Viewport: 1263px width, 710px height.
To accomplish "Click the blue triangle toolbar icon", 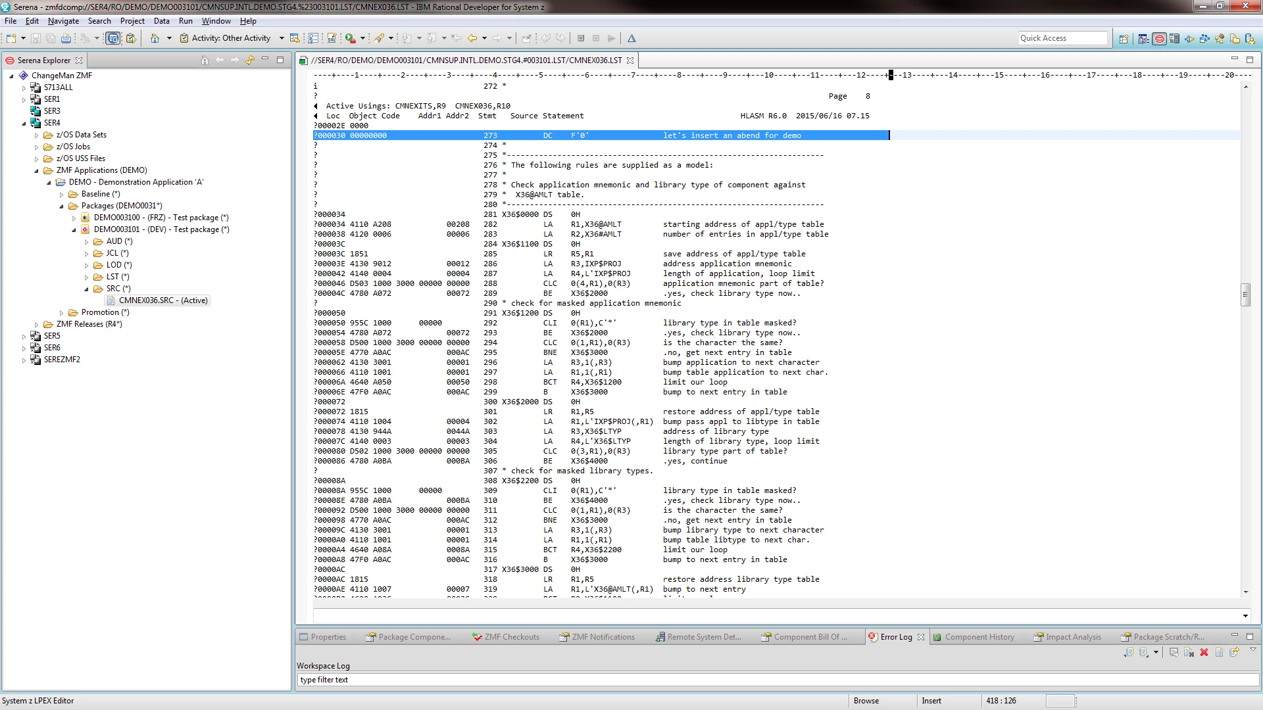I will point(631,39).
